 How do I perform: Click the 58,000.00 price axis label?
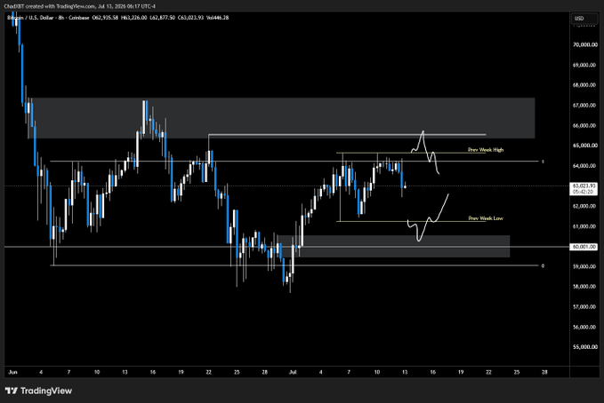[584, 287]
